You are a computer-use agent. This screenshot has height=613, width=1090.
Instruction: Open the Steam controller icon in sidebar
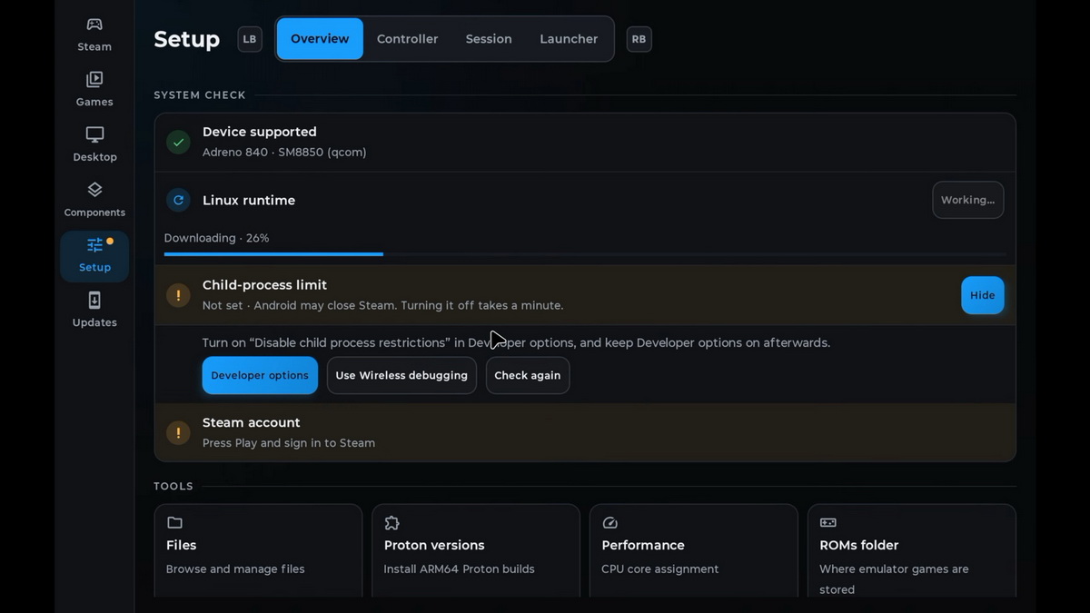(94, 25)
